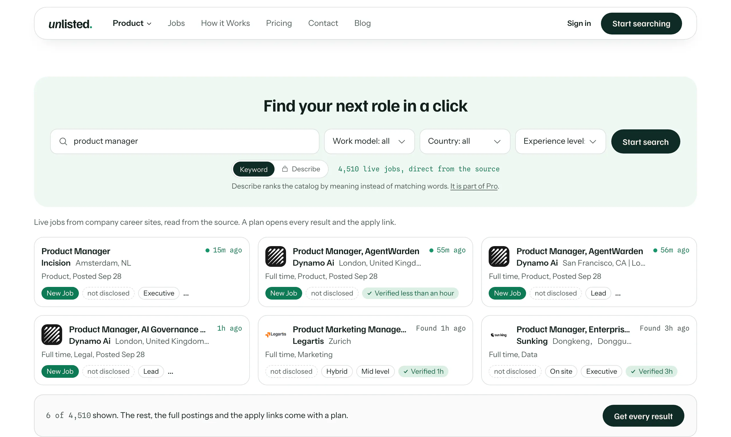731x437 pixels.
Task: Click the Start searching button
Action: pyautogui.click(x=641, y=24)
